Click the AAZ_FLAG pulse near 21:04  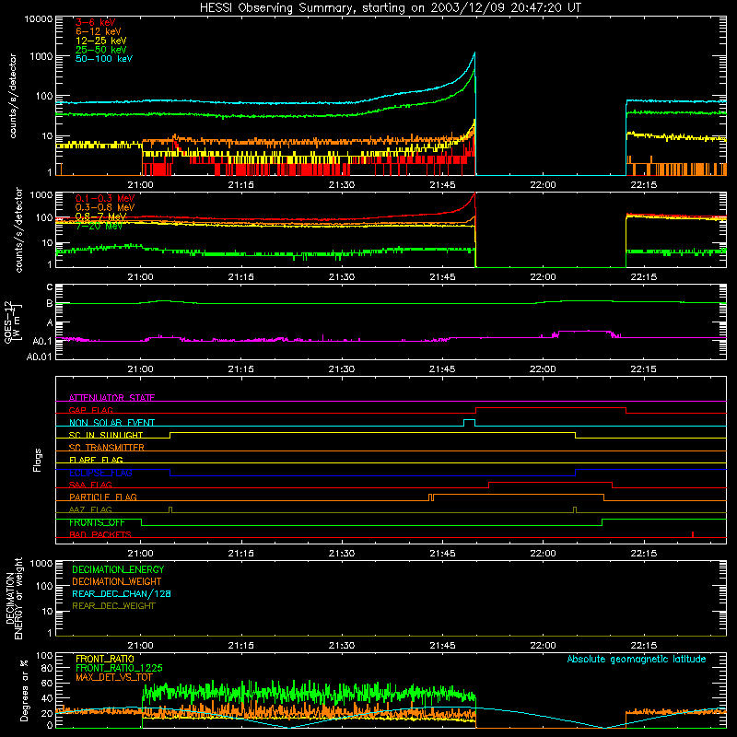click(170, 510)
